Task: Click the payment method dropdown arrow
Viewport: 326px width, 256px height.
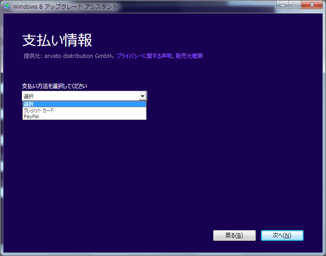Action: [143, 96]
